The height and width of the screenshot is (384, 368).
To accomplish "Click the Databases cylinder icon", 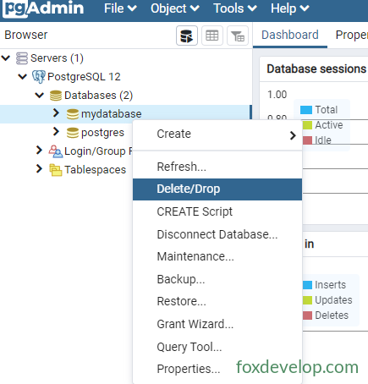I will pyautogui.click(x=56, y=96).
